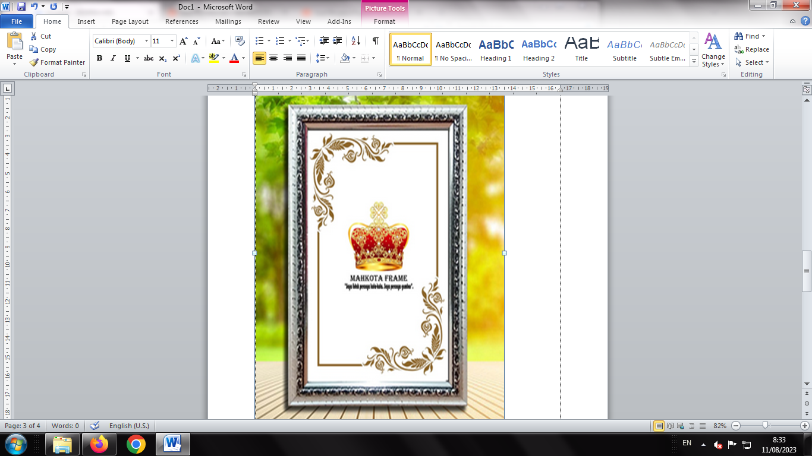Viewport: 812px width, 456px height.
Task: Click the Grow Font icon
Action: coord(183,41)
